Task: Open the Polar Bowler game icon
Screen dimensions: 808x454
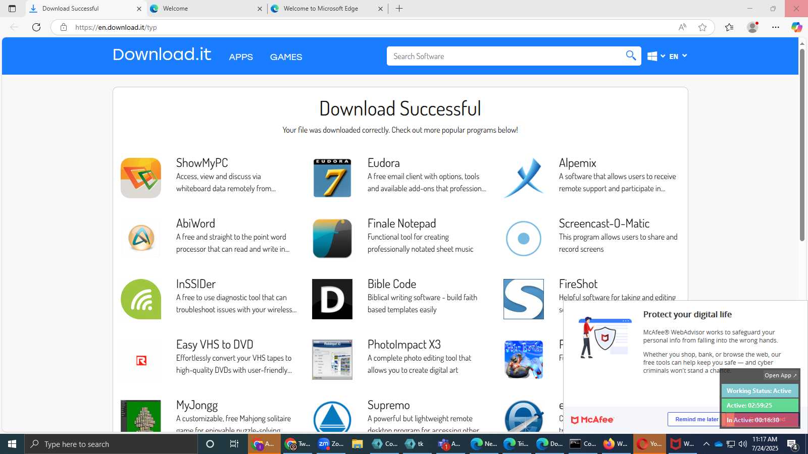Action: [x=524, y=360]
